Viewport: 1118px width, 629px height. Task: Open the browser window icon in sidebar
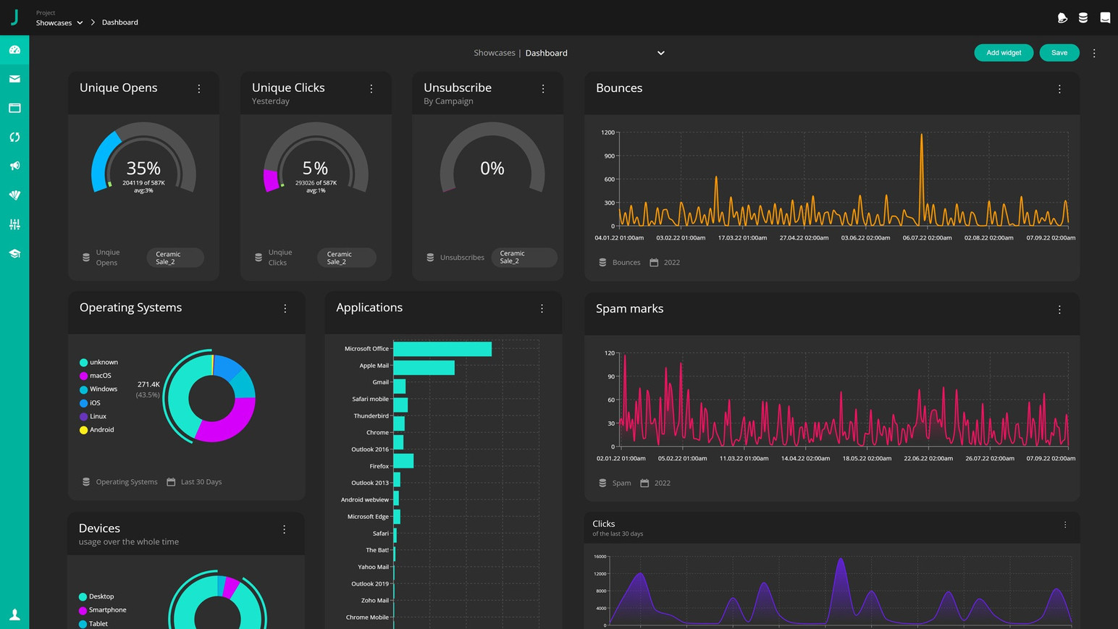coord(14,108)
